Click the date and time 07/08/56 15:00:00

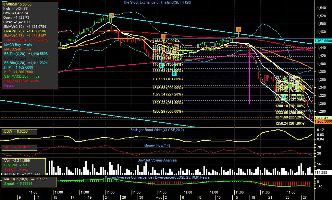[x=17, y=4]
